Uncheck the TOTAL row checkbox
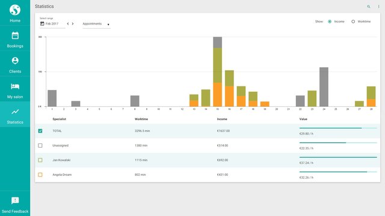Screen dimensions: 385x216 pos(40,131)
